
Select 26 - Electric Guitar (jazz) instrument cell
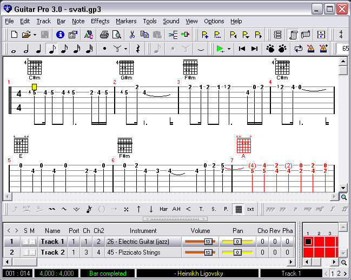point(143,242)
